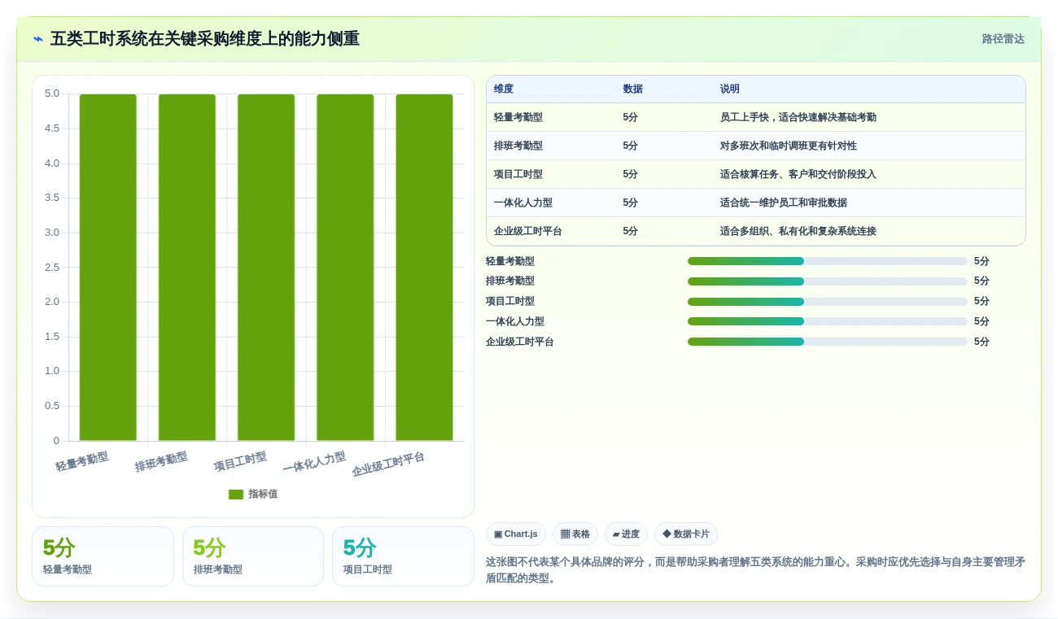Click the 数据 column header
This screenshot has width=1058, height=619.
point(633,89)
